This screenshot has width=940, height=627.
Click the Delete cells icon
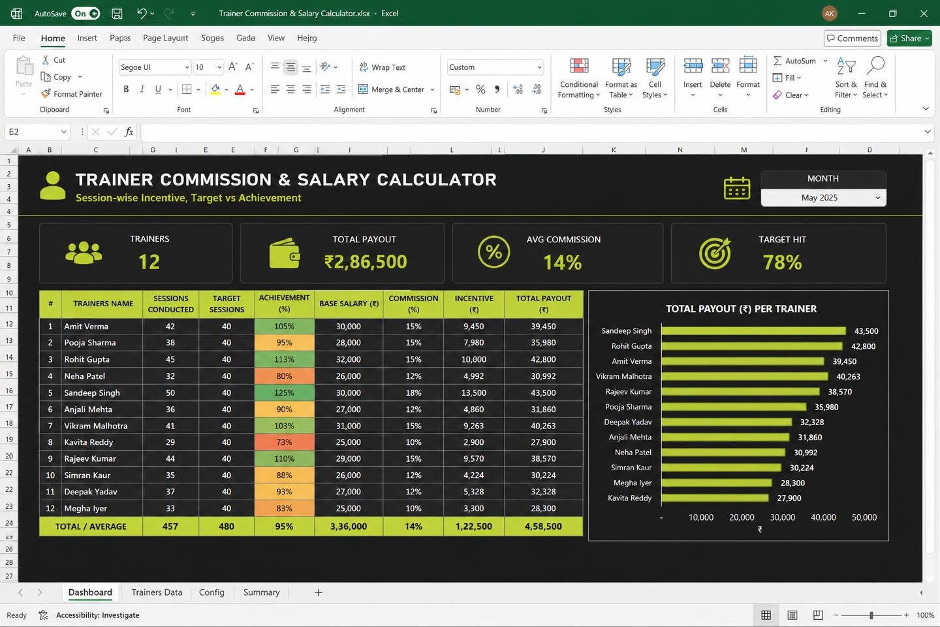(720, 66)
